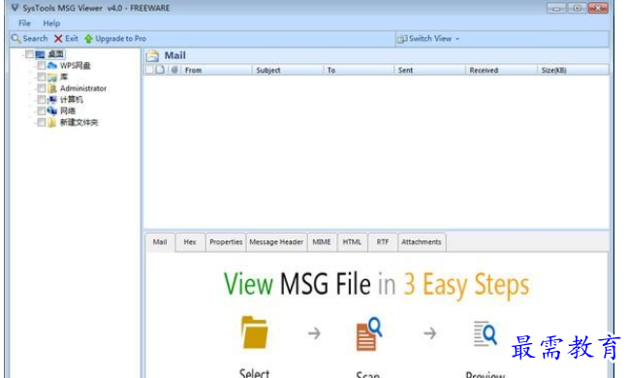Check the 计算机 computer checkbox
This screenshot has width=629, height=378.
(x=42, y=100)
